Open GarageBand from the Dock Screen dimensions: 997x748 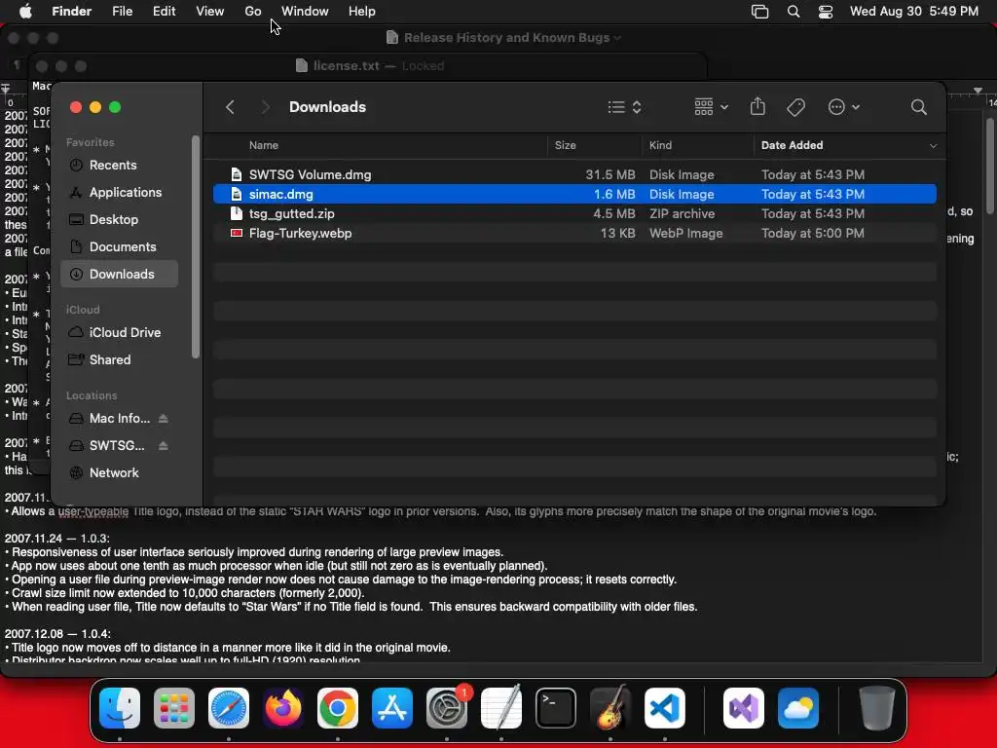(610, 708)
